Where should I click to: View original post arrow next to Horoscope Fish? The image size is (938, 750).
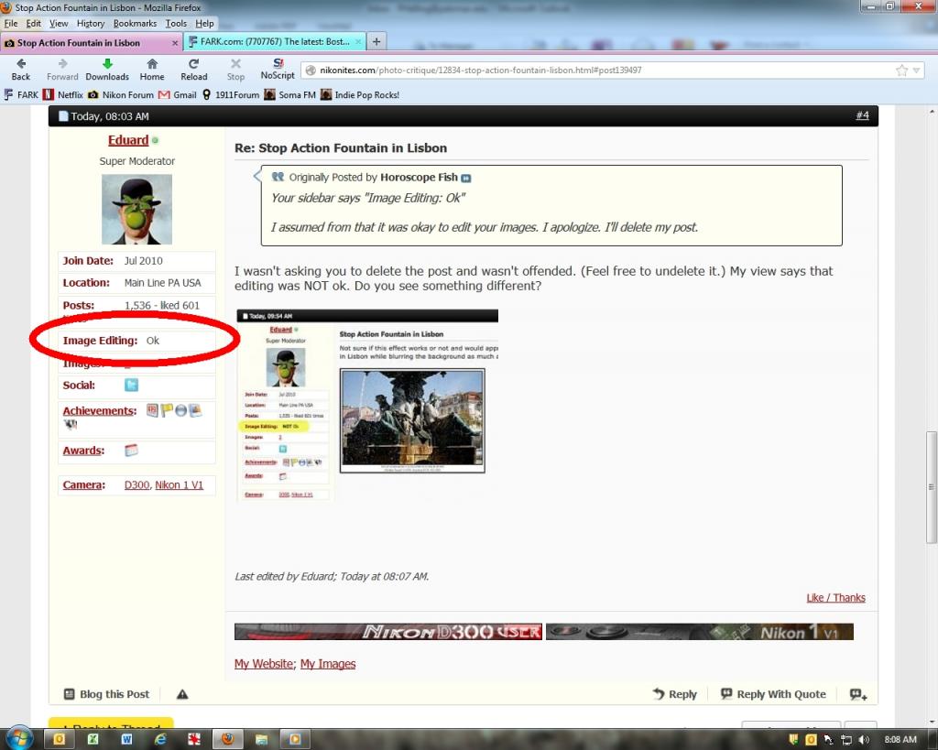[x=466, y=178]
